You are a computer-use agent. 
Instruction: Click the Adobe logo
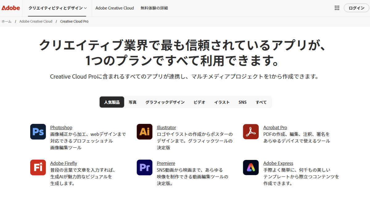pos(11,8)
